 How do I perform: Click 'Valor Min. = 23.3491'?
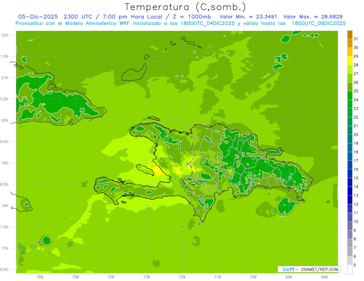coord(248,17)
